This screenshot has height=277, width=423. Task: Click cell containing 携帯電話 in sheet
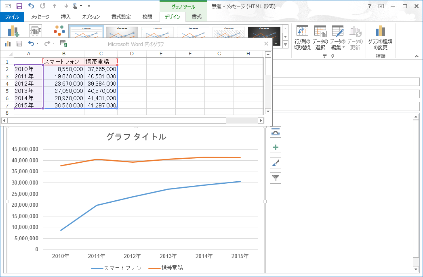(x=101, y=62)
